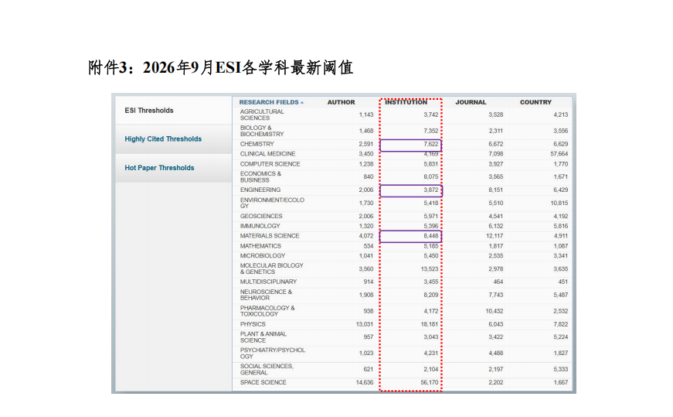Sort by the AUTHOR column header
673x417 pixels.
[341, 102]
